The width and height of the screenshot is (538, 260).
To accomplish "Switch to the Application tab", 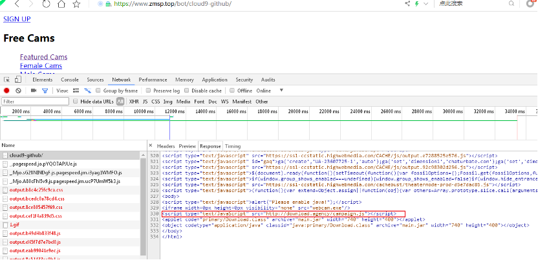I will (x=215, y=80).
